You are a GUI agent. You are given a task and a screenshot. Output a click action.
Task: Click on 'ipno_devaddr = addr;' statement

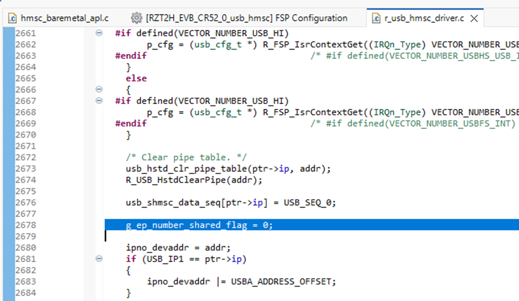click(178, 248)
